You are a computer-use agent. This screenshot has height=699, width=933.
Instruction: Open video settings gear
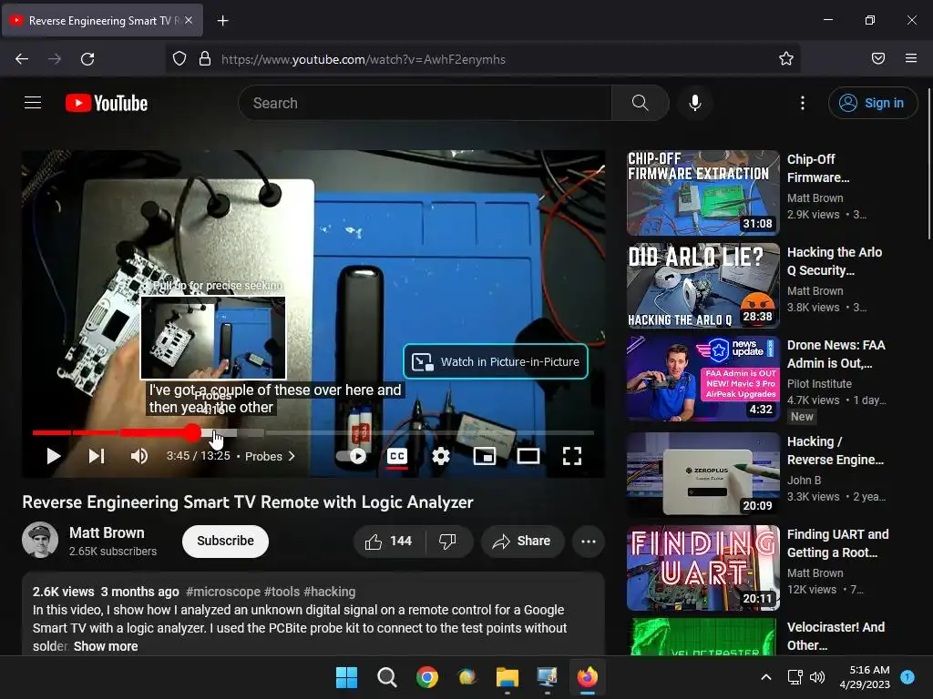[441, 456]
